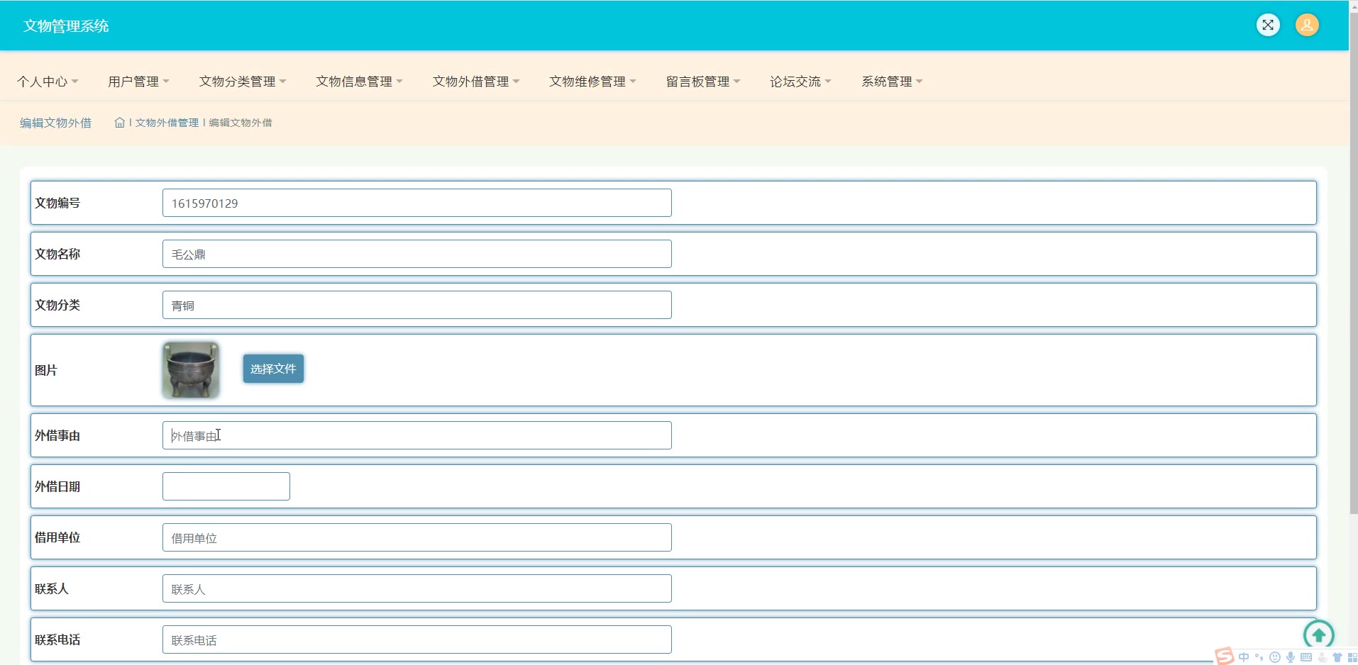Click the home icon in breadcrumb
1358x665 pixels.
(x=120, y=123)
